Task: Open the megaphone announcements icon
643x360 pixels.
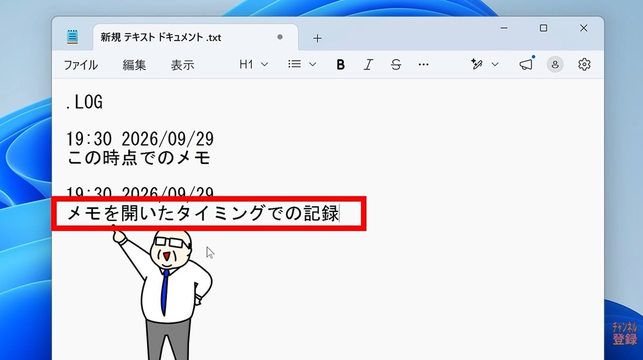Action: click(x=526, y=65)
